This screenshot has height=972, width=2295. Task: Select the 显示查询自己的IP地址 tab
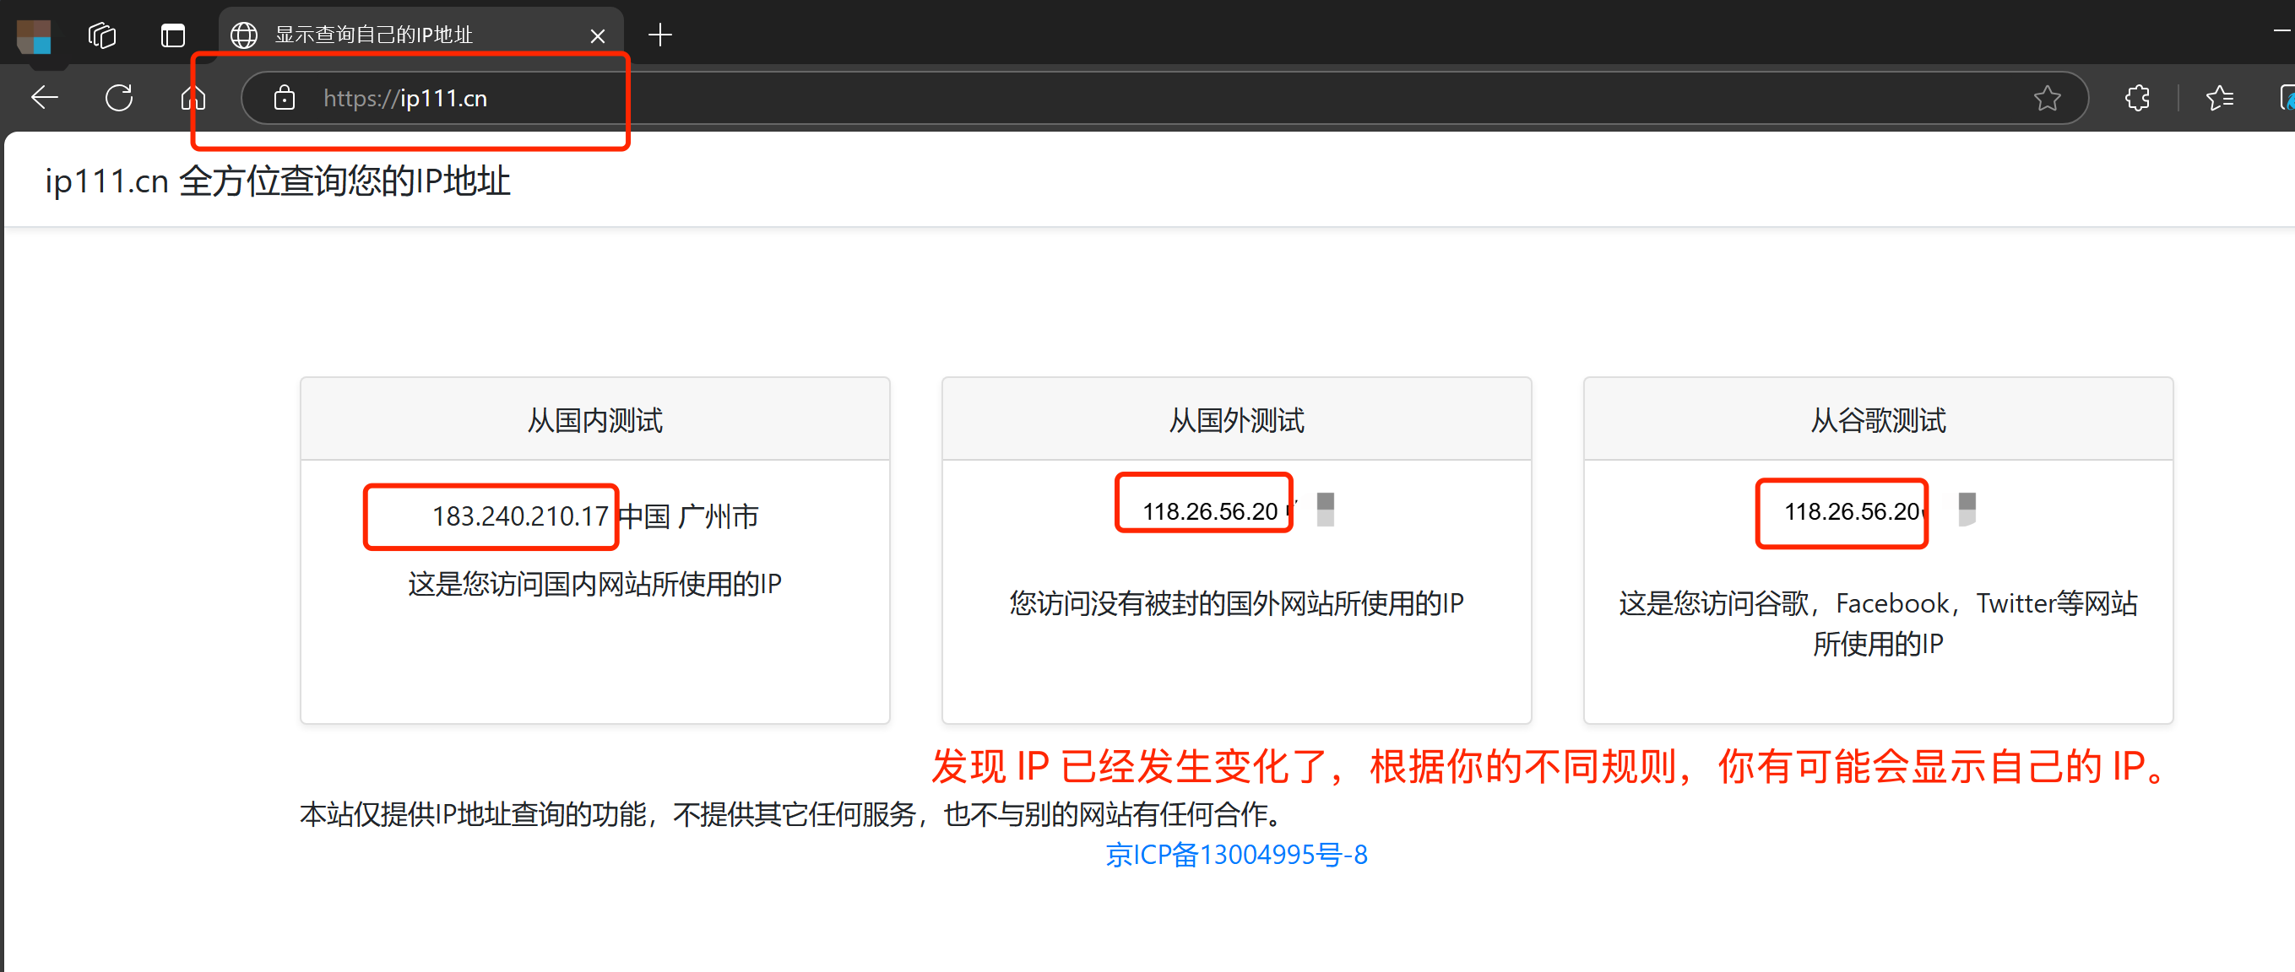pos(374,35)
